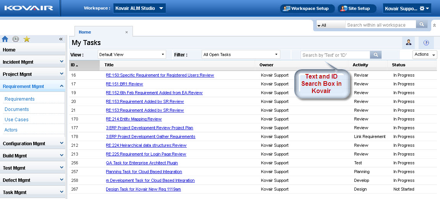Collapse the header with the double chevron
Viewport: 440px width, 199px height.
(x=434, y=25)
